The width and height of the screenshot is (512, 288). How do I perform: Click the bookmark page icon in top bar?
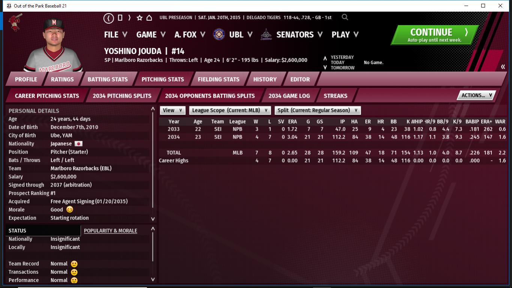(x=120, y=18)
